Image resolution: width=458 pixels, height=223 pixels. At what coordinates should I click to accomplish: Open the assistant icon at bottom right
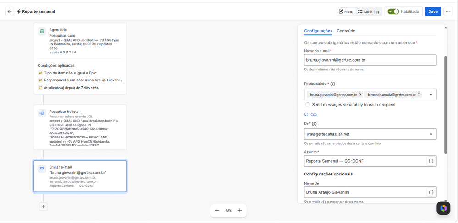443,208
